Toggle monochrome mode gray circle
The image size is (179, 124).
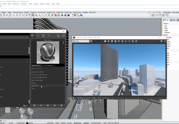click(x=109, y=41)
